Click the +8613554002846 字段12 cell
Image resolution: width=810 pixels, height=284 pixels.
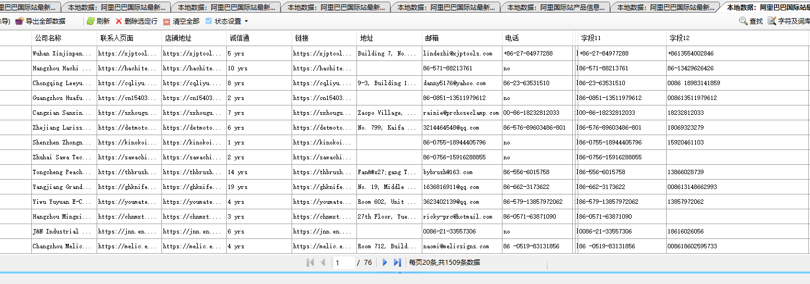pos(738,54)
